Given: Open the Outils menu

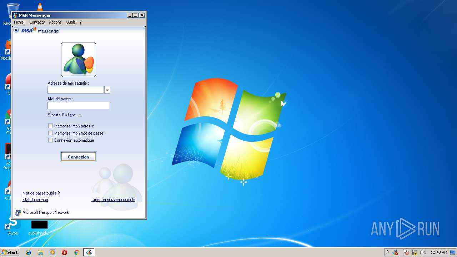Looking at the screenshot, I should coord(71,22).
